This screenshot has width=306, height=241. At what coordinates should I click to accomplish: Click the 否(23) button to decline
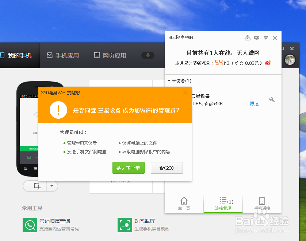(167, 168)
